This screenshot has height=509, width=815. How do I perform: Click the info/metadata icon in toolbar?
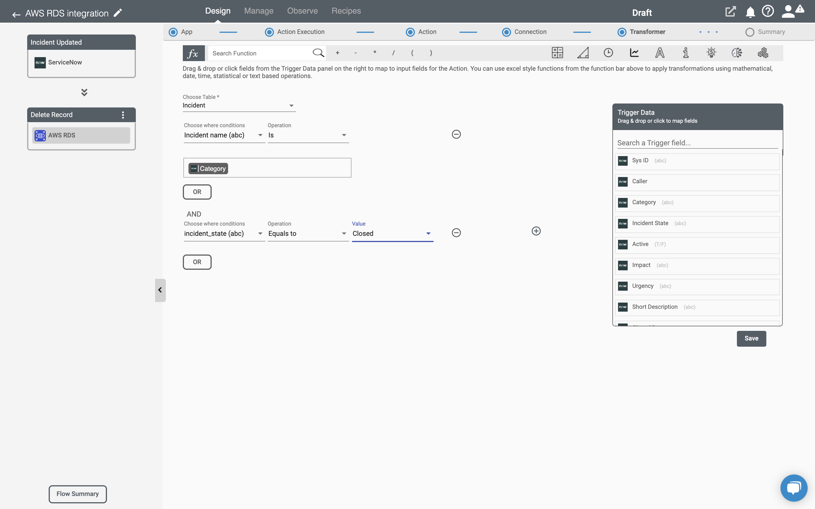[x=685, y=53]
